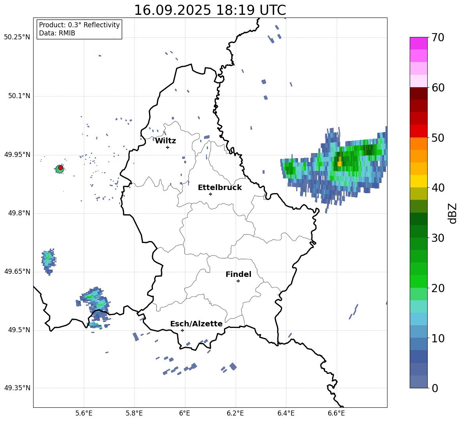Click the 49.95°N latitude label
The height and width of the screenshot is (421, 462).
17,155
